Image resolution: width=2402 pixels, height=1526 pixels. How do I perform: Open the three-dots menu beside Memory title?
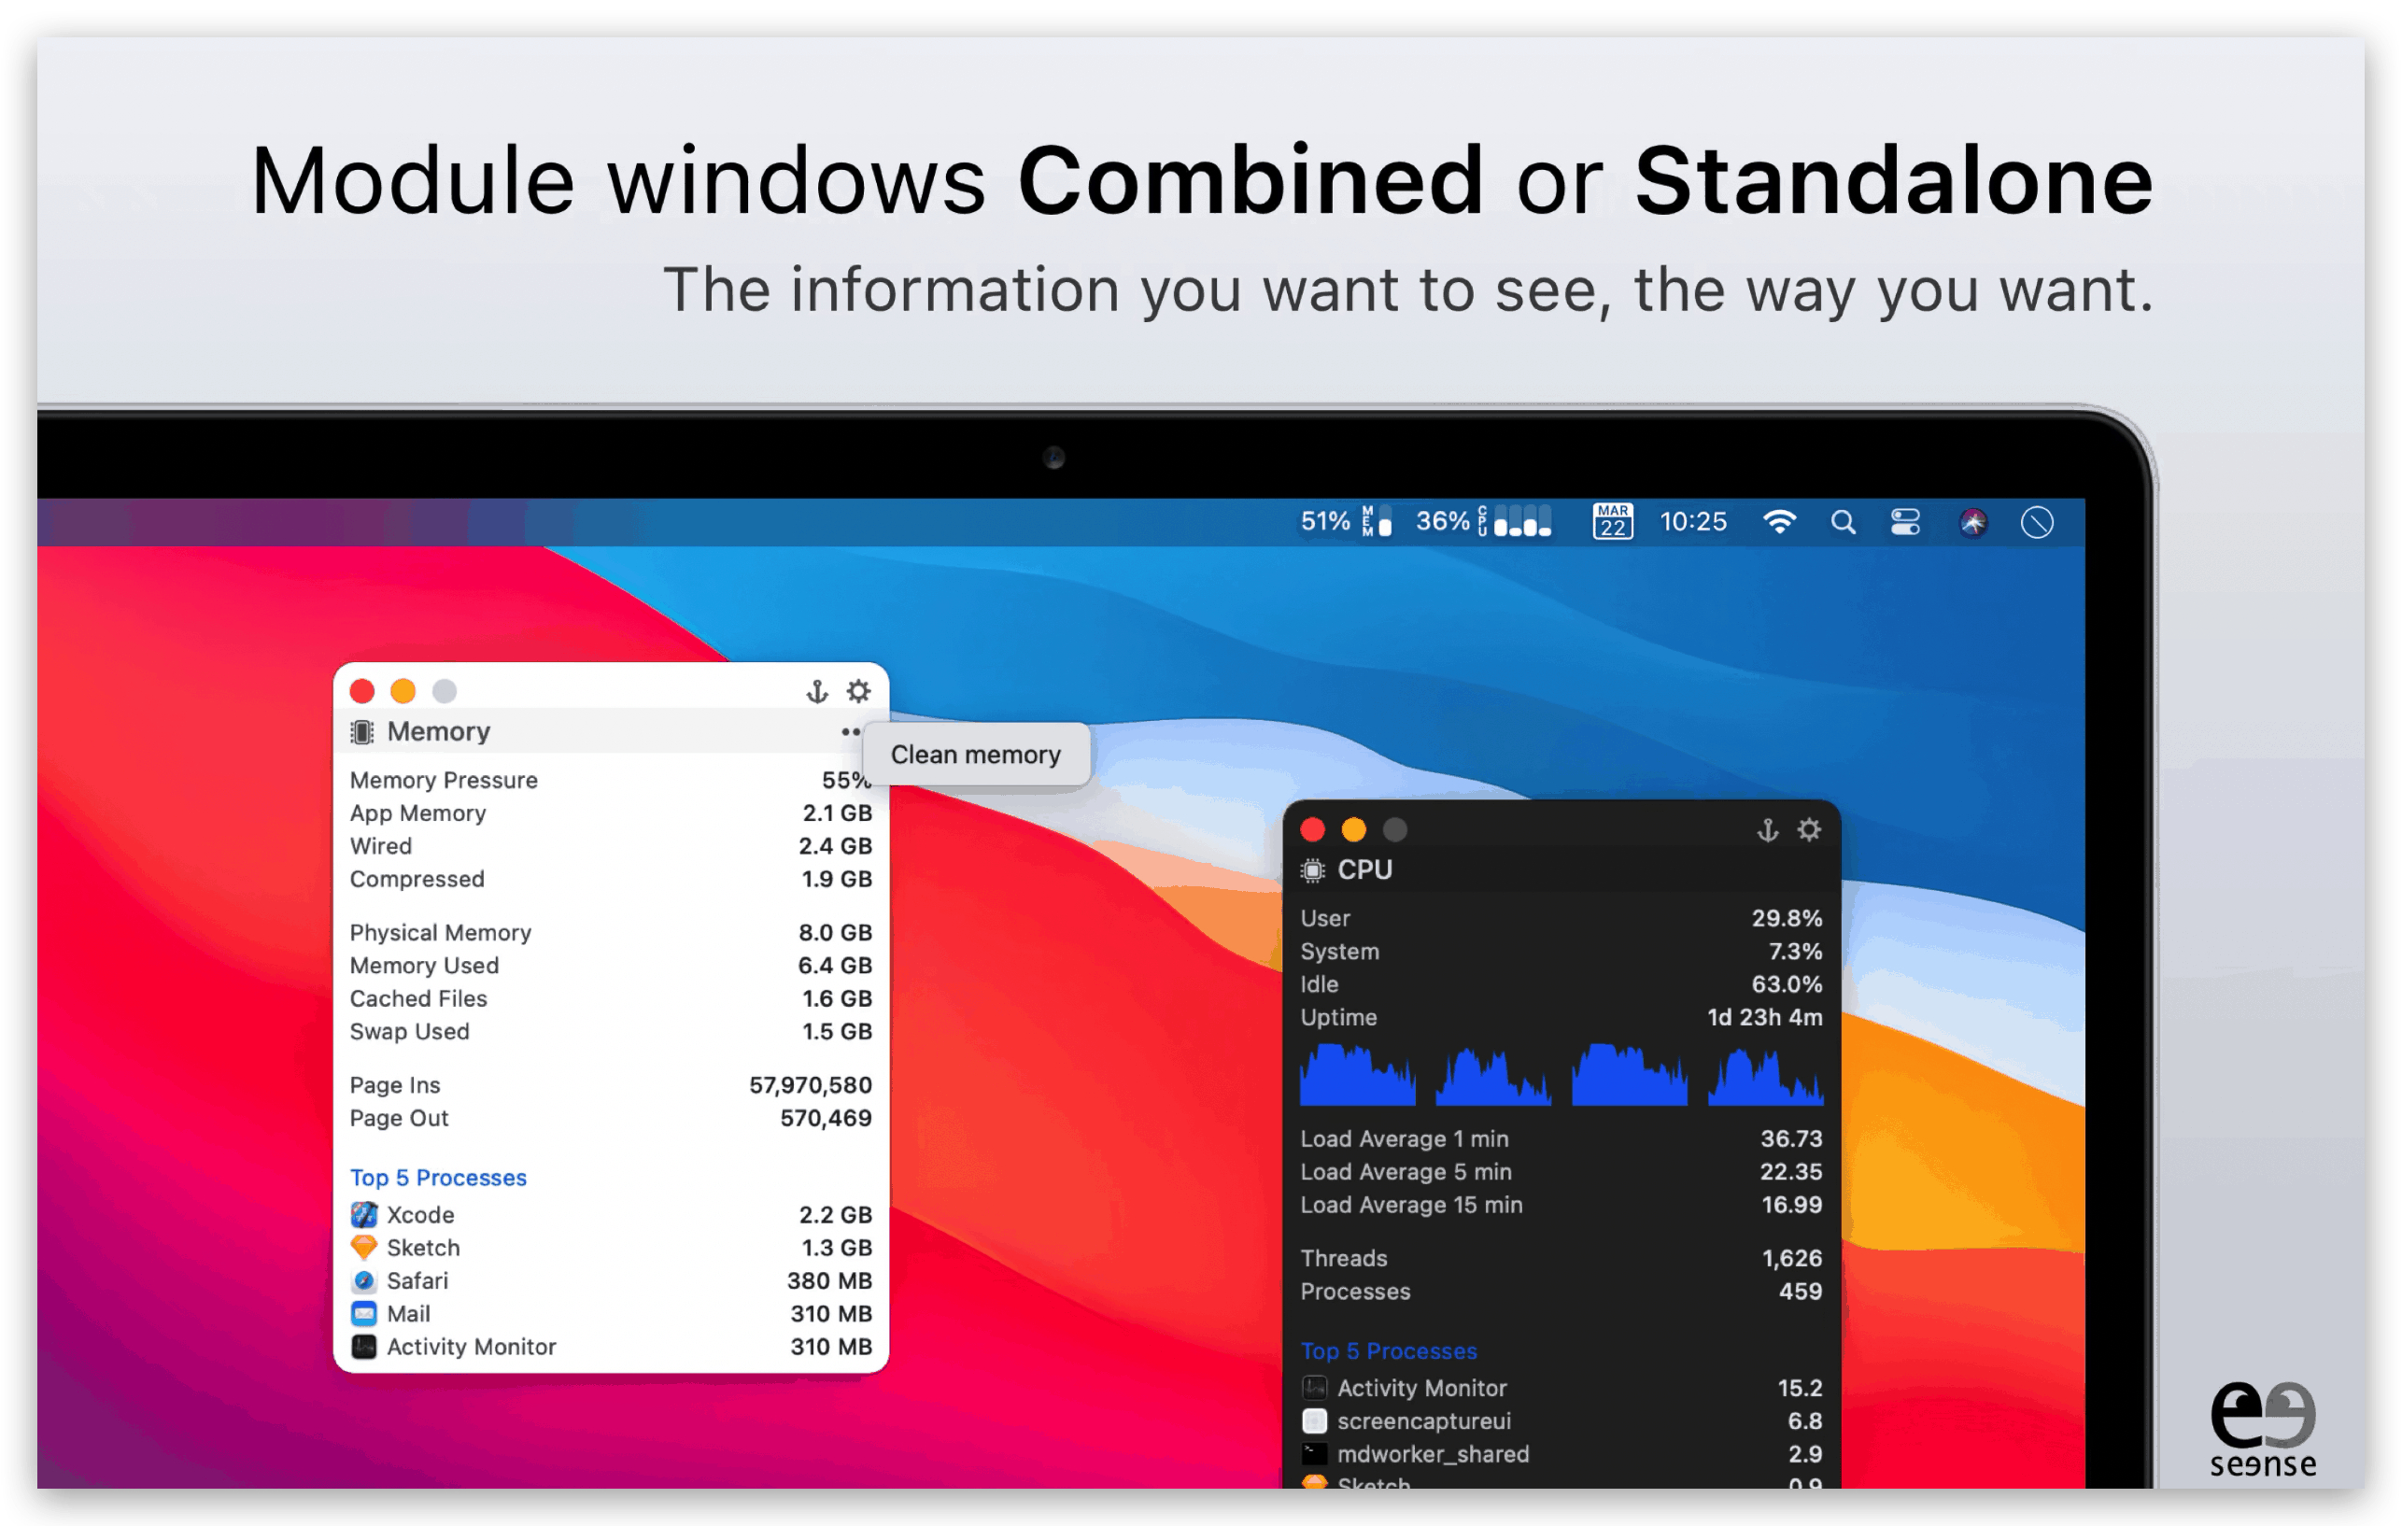coord(850,732)
